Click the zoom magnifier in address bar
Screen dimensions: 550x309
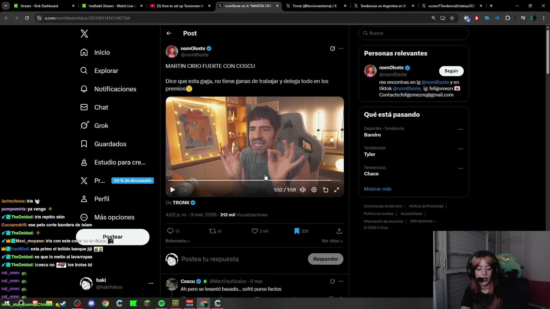pos(433,18)
